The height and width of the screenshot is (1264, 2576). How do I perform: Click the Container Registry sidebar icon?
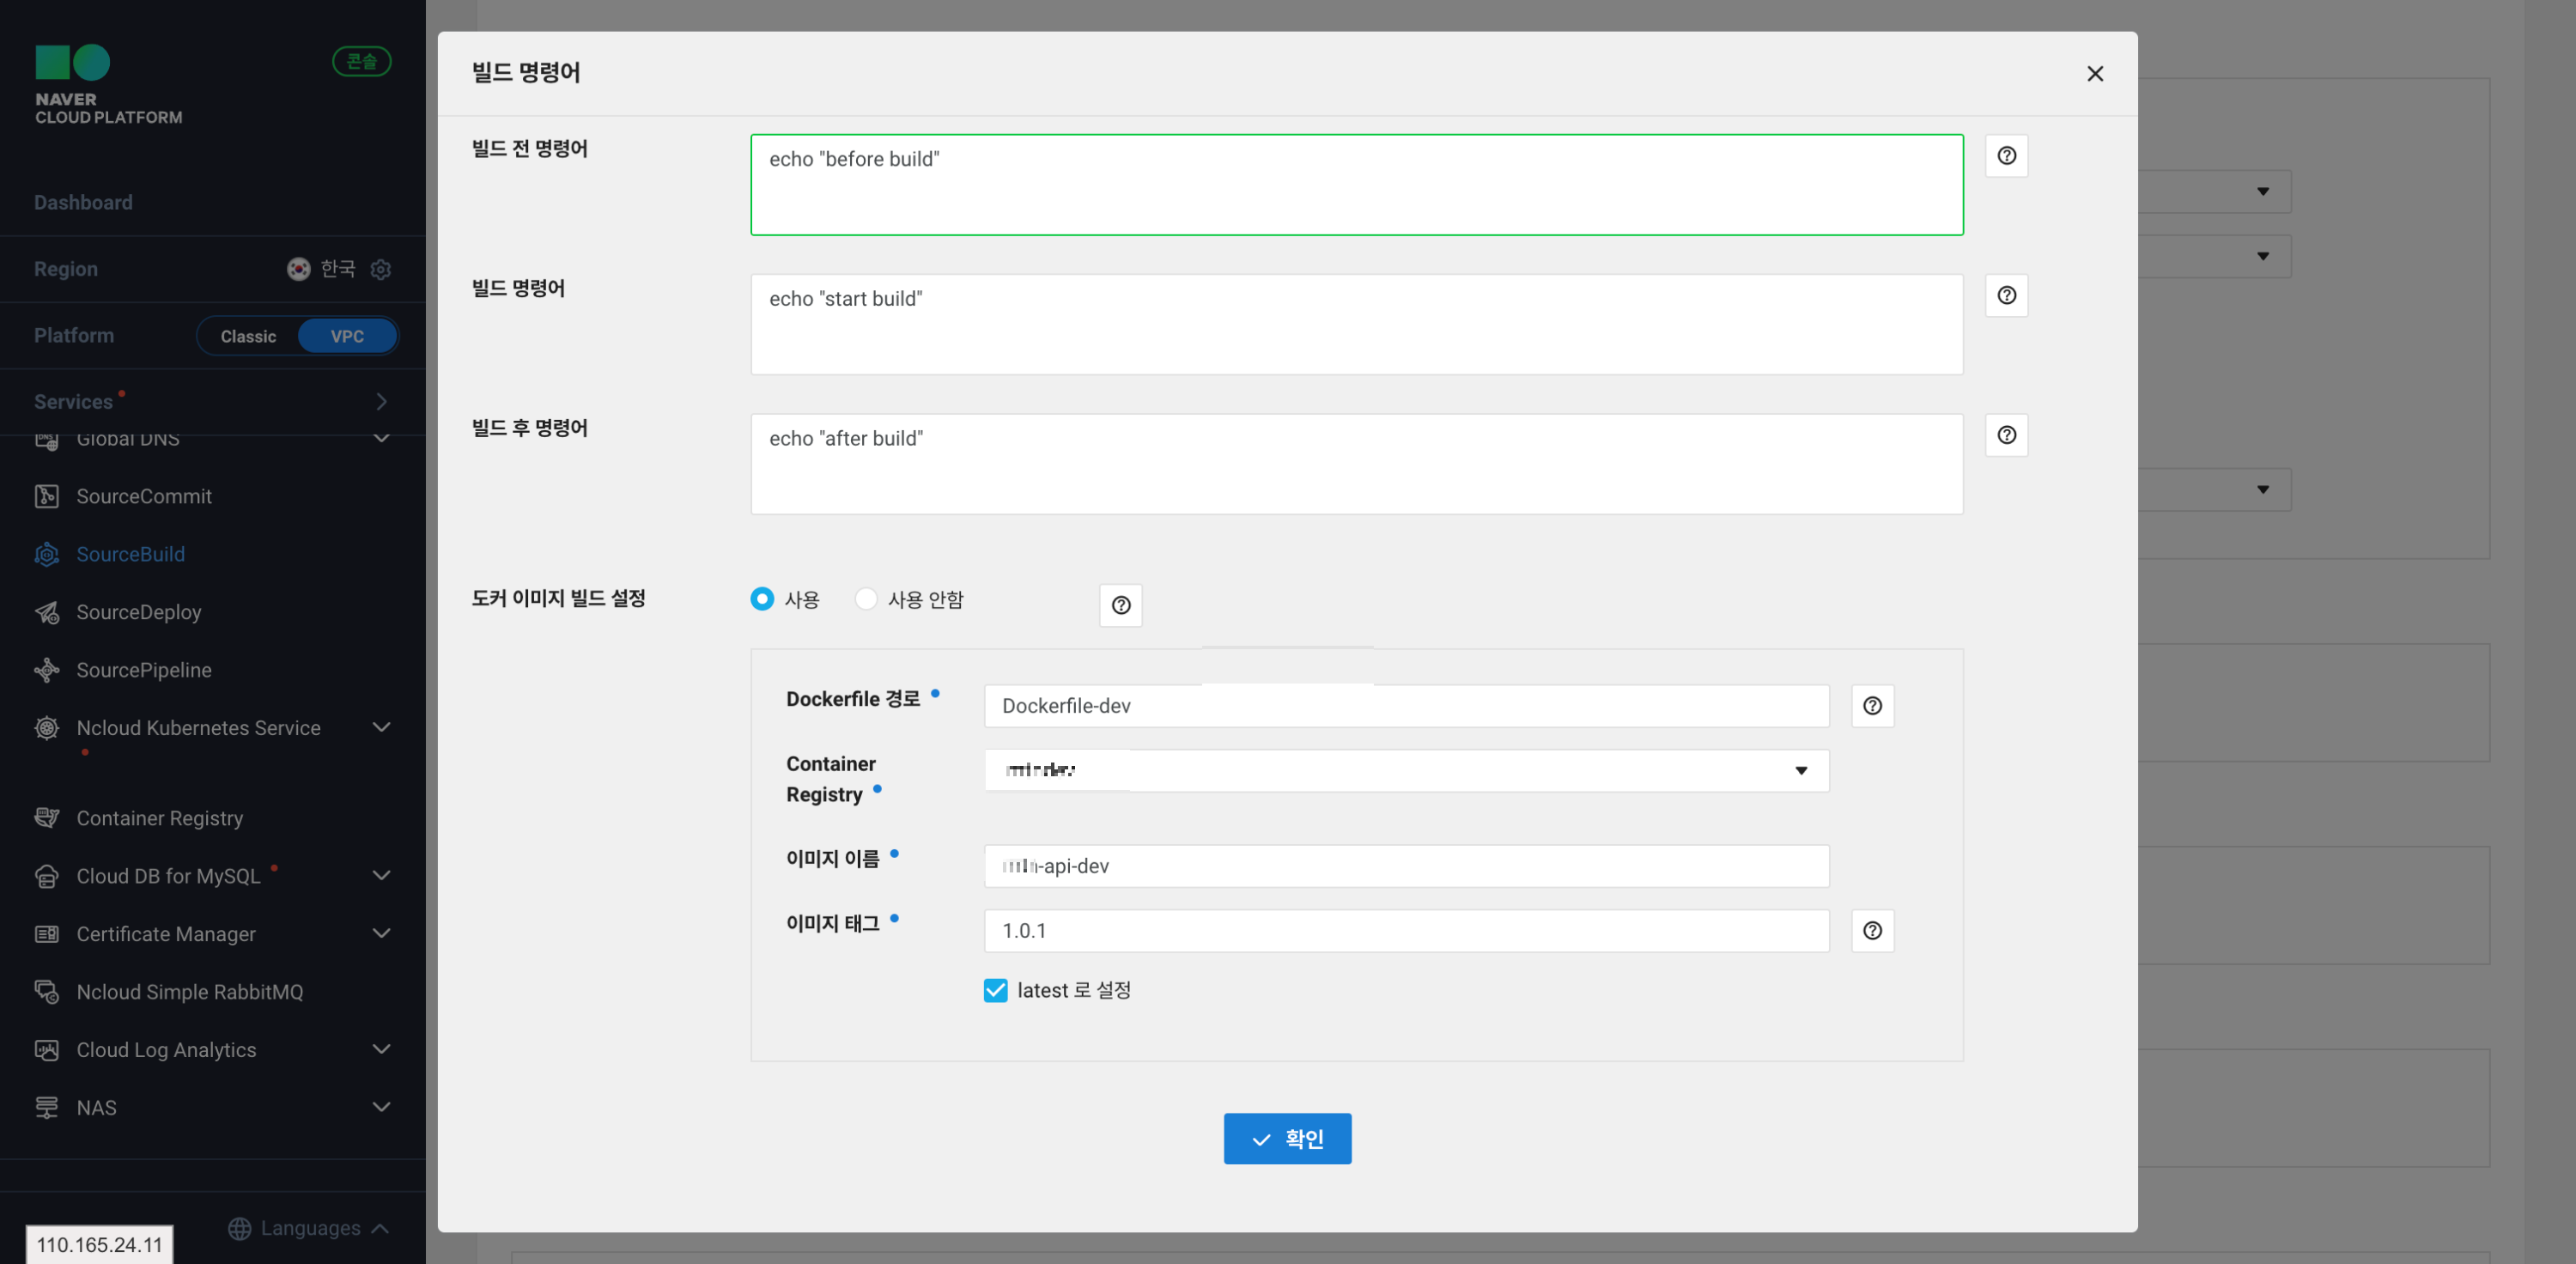46,818
